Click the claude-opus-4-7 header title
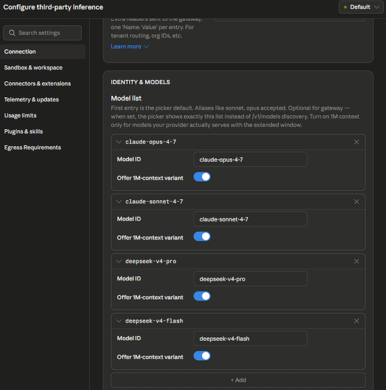 [x=151, y=142]
